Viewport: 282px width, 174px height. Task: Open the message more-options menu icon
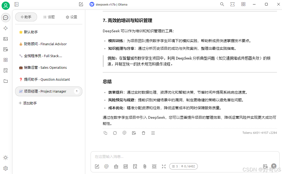coord(153,133)
